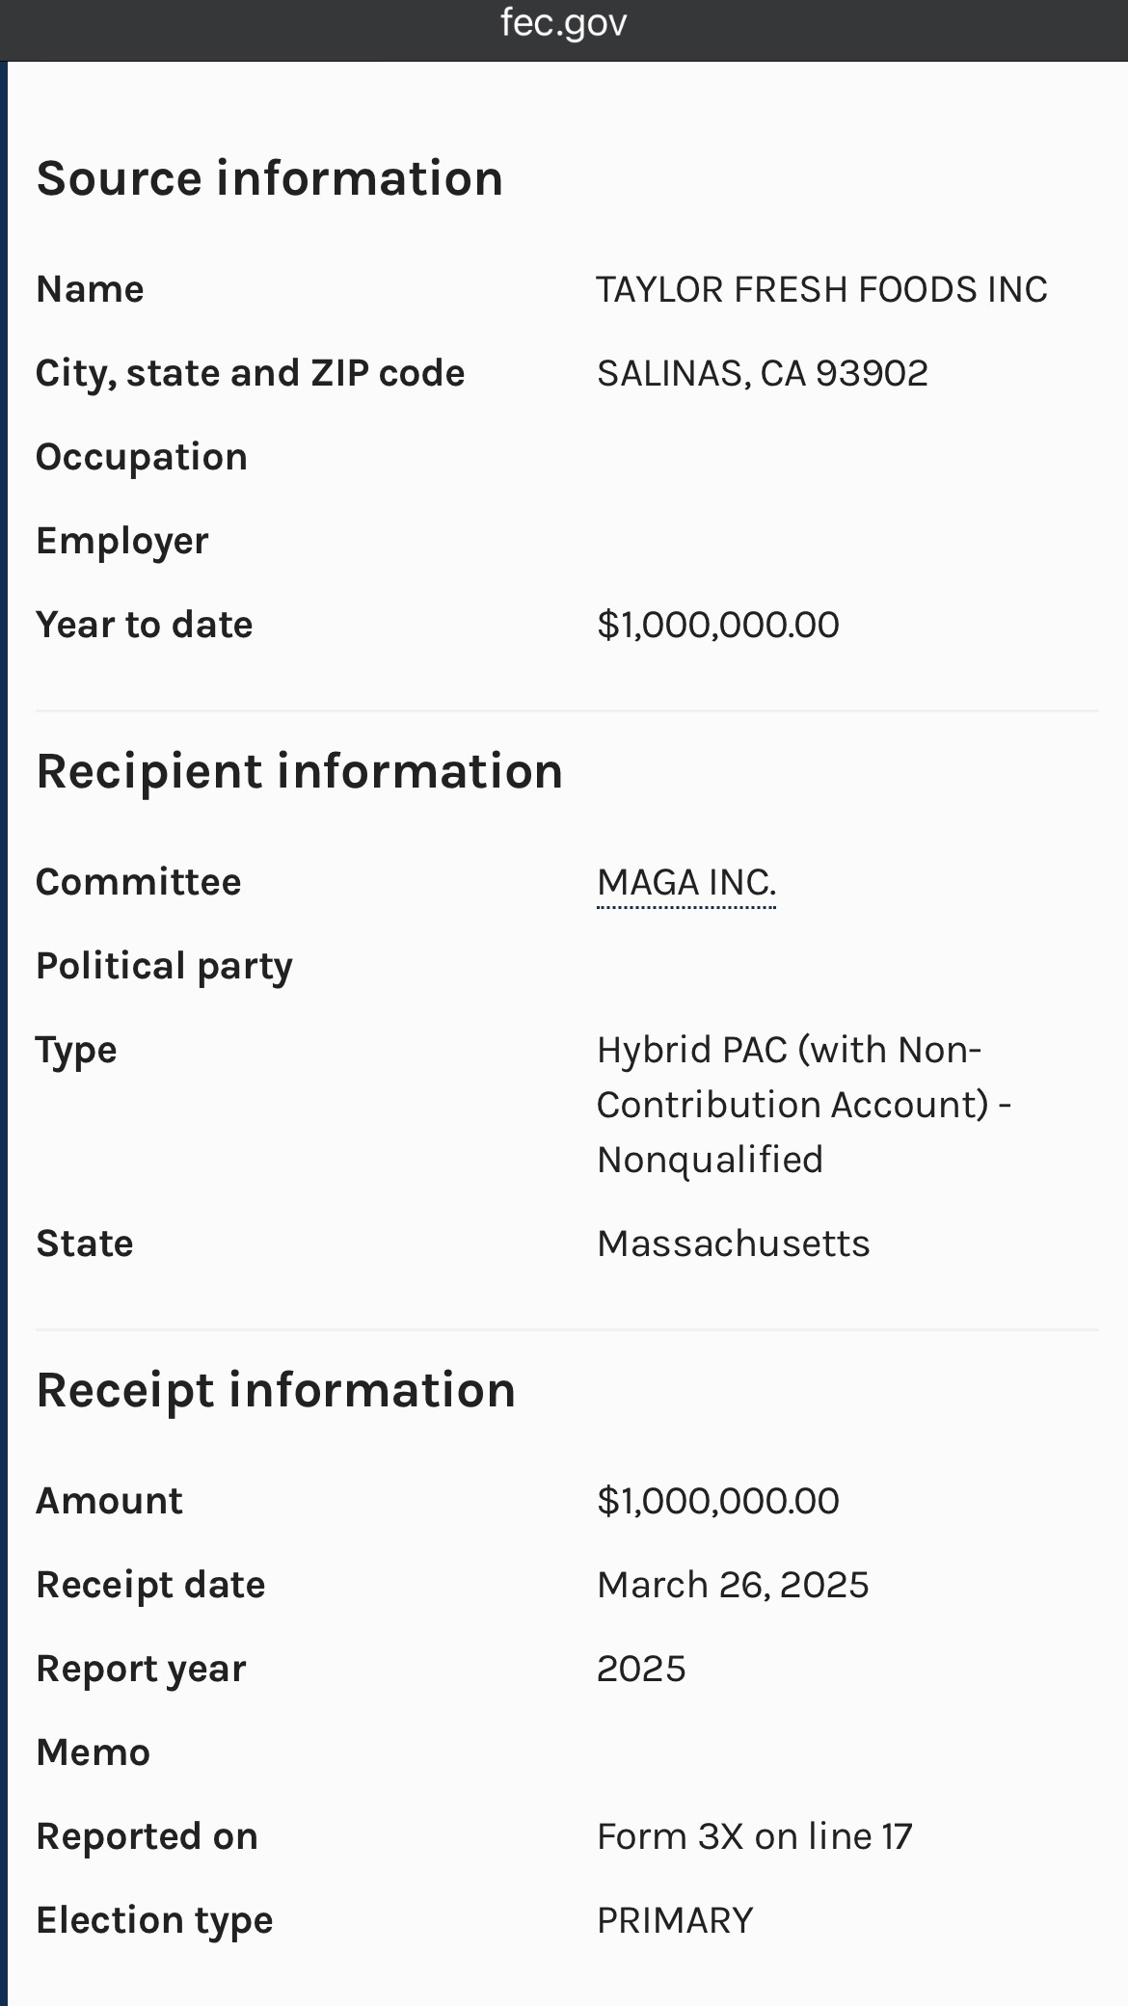Click the Amount $1,000,000.00 value
This screenshot has width=1128, height=2006.
tap(718, 1501)
